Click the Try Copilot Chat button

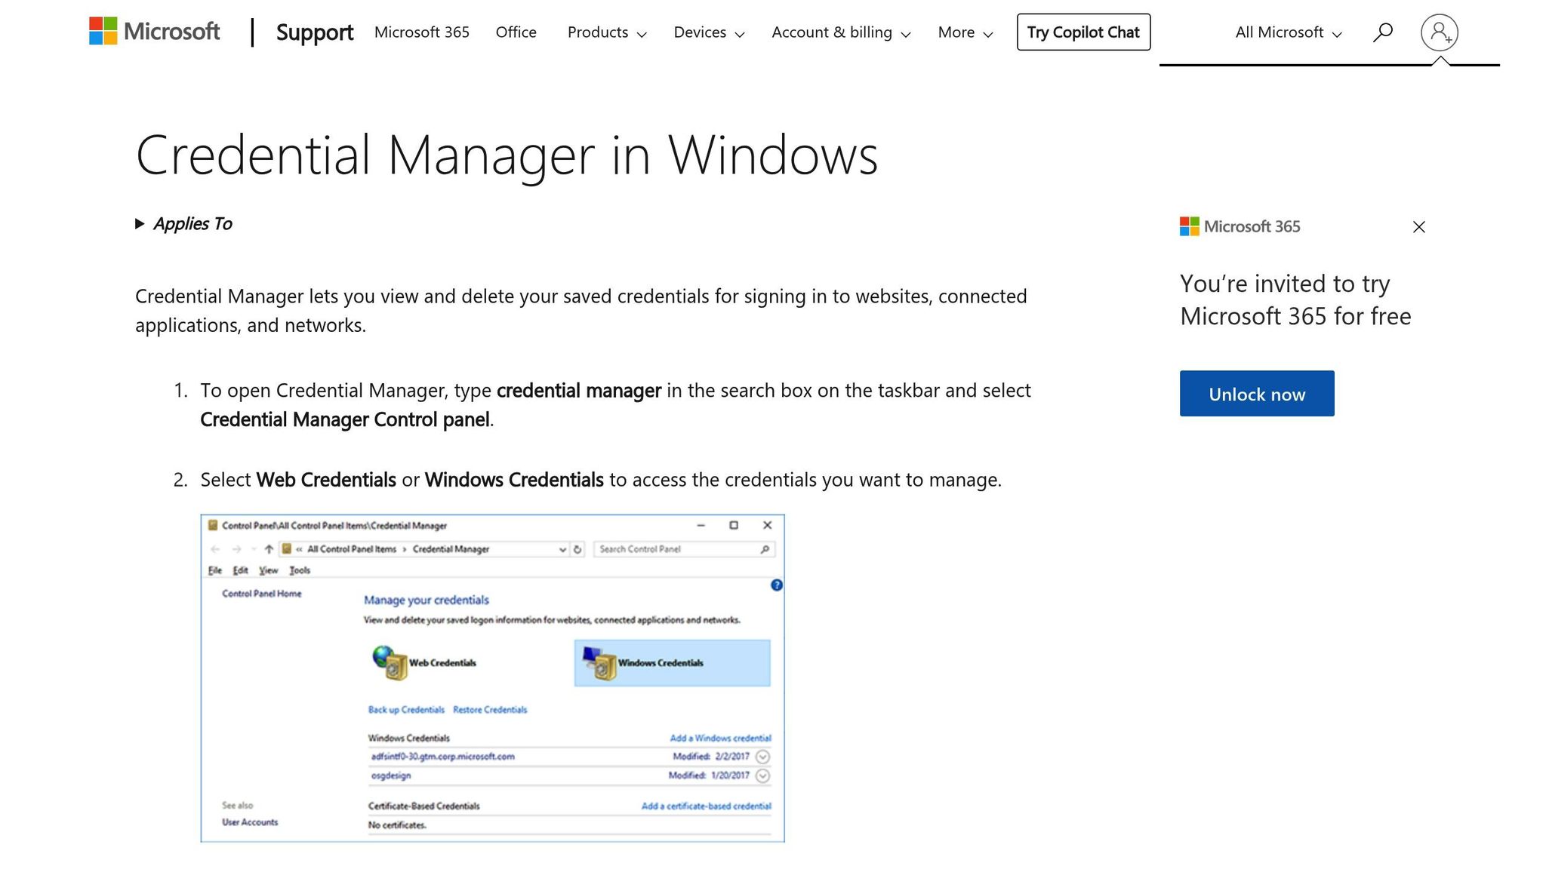pyautogui.click(x=1083, y=32)
